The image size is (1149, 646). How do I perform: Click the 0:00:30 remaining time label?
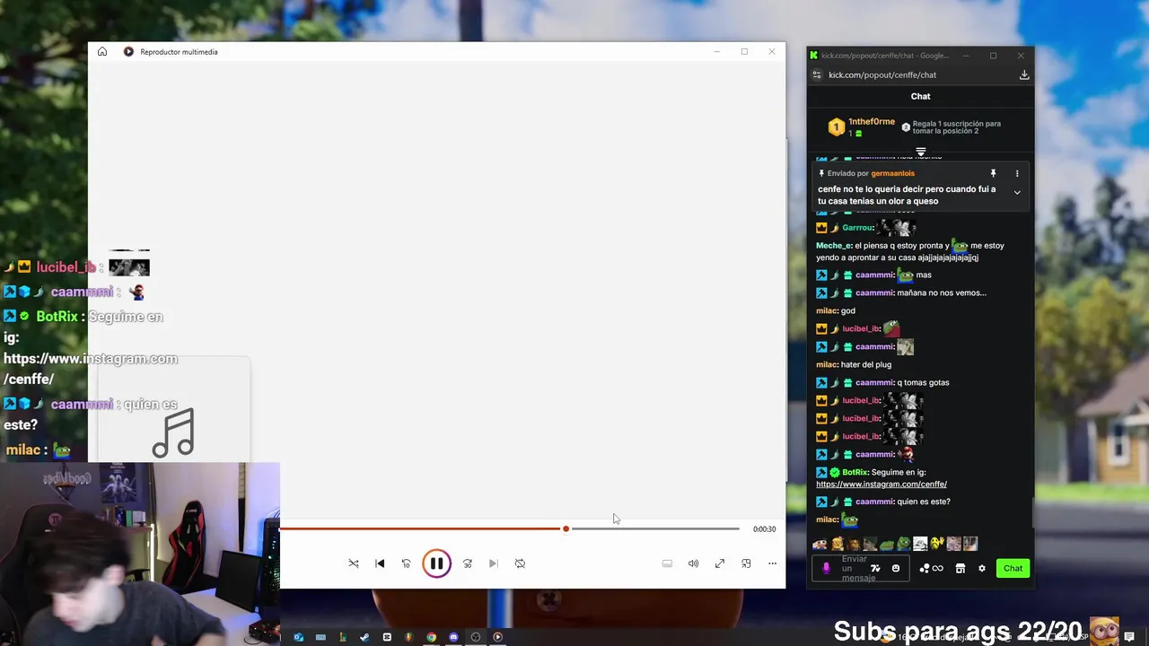pos(764,529)
